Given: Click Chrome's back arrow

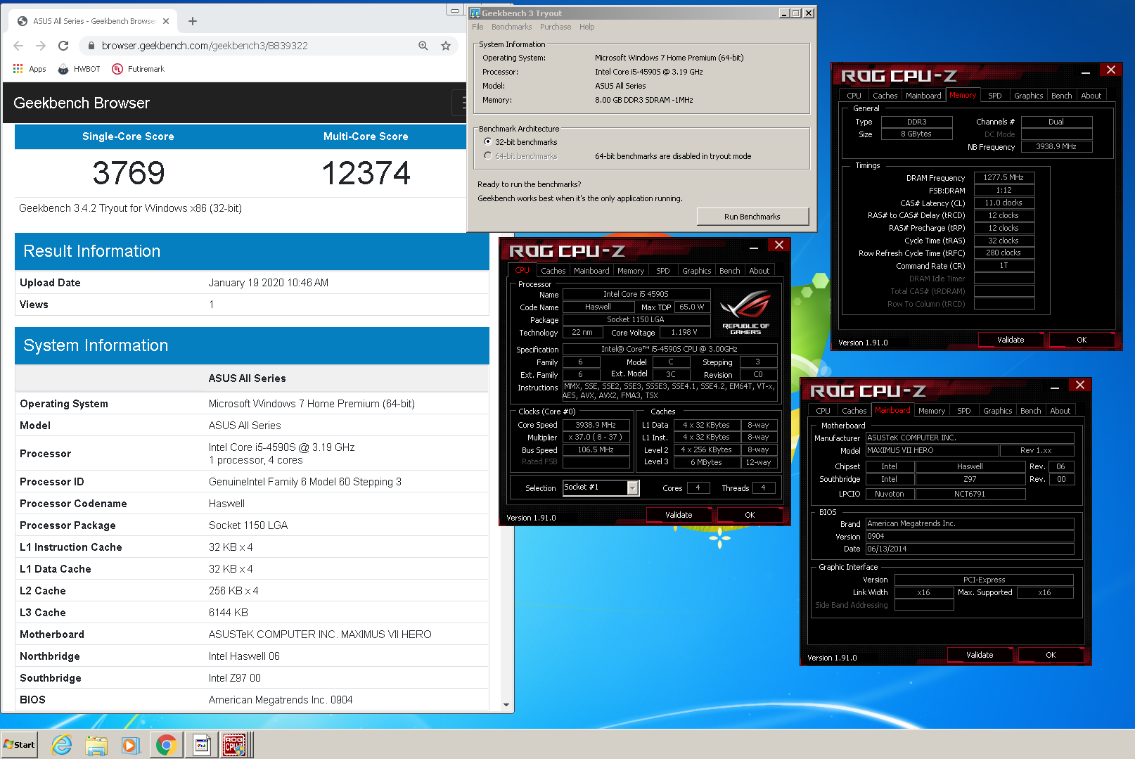Looking at the screenshot, I should tap(19, 46).
